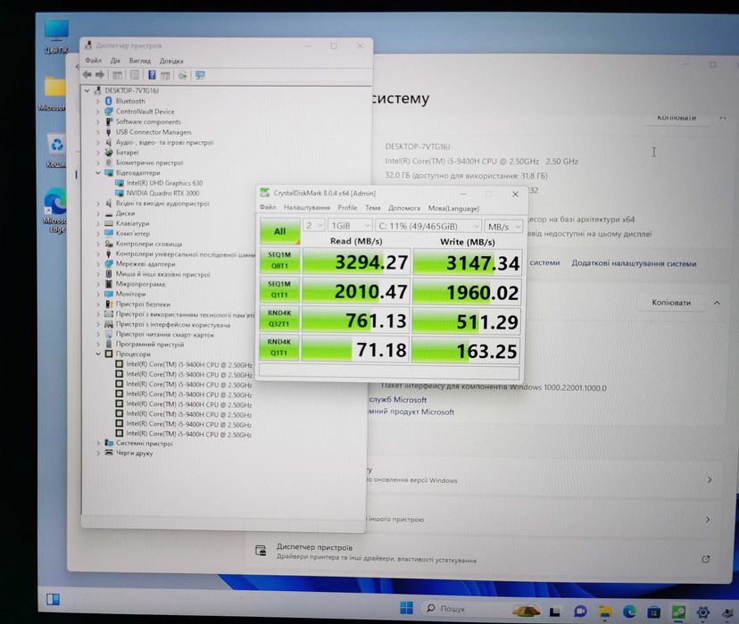The height and width of the screenshot is (624, 739).
Task: Open the Цей ПК desktop icon
Action: [56, 37]
